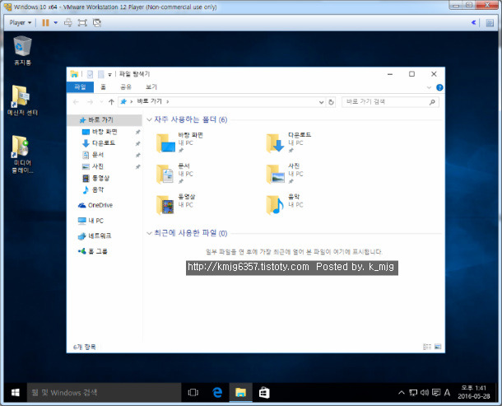
Task: Open the Recycle Bin desktop icon
Action: click(22, 50)
